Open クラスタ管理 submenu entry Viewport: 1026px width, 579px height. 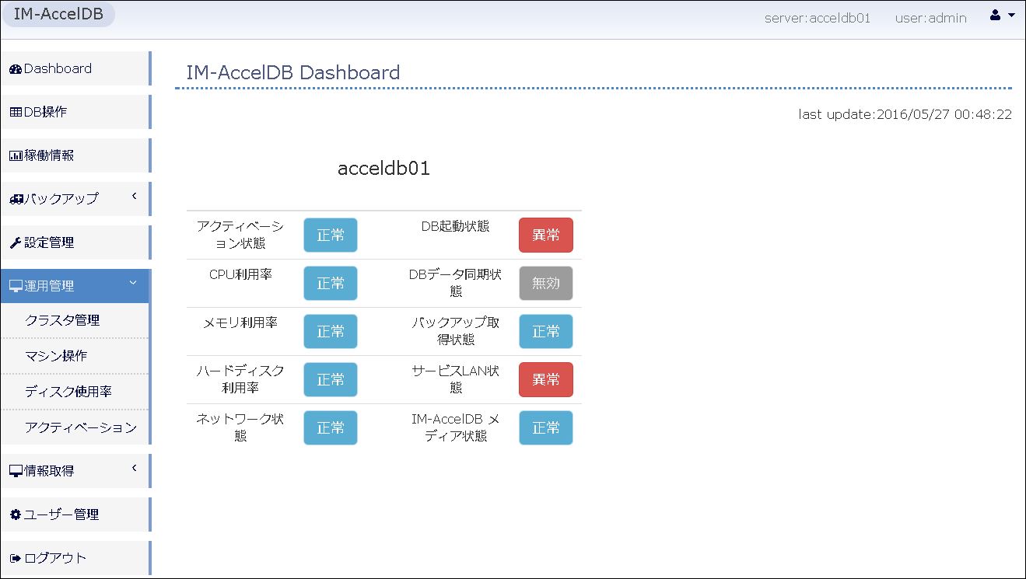[75, 320]
